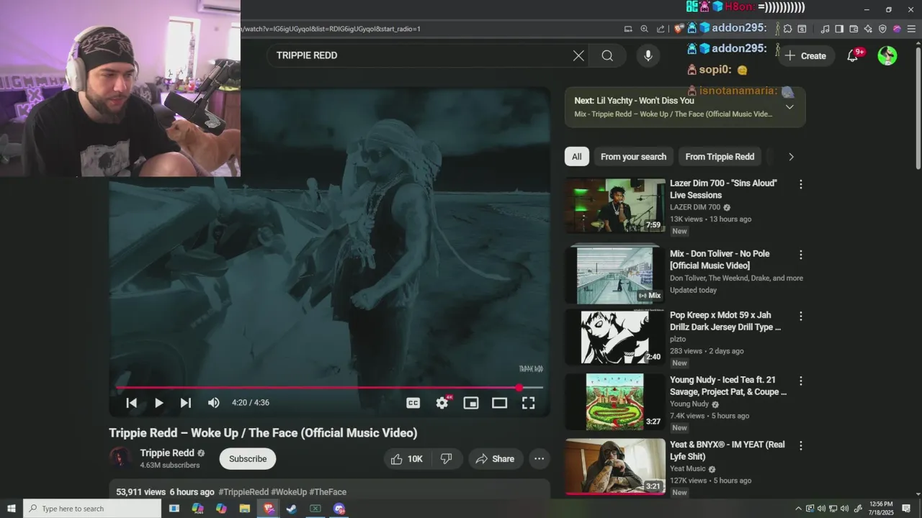The width and height of the screenshot is (922, 518).
Task: Open video settings gear icon
Action: (x=442, y=403)
